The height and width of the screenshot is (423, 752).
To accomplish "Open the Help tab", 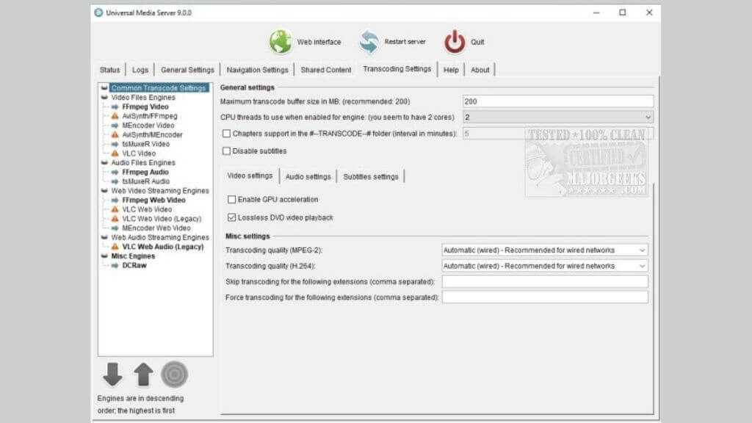I will click(451, 70).
